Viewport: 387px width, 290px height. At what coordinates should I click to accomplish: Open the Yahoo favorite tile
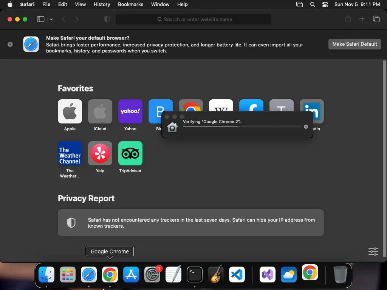click(x=130, y=111)
